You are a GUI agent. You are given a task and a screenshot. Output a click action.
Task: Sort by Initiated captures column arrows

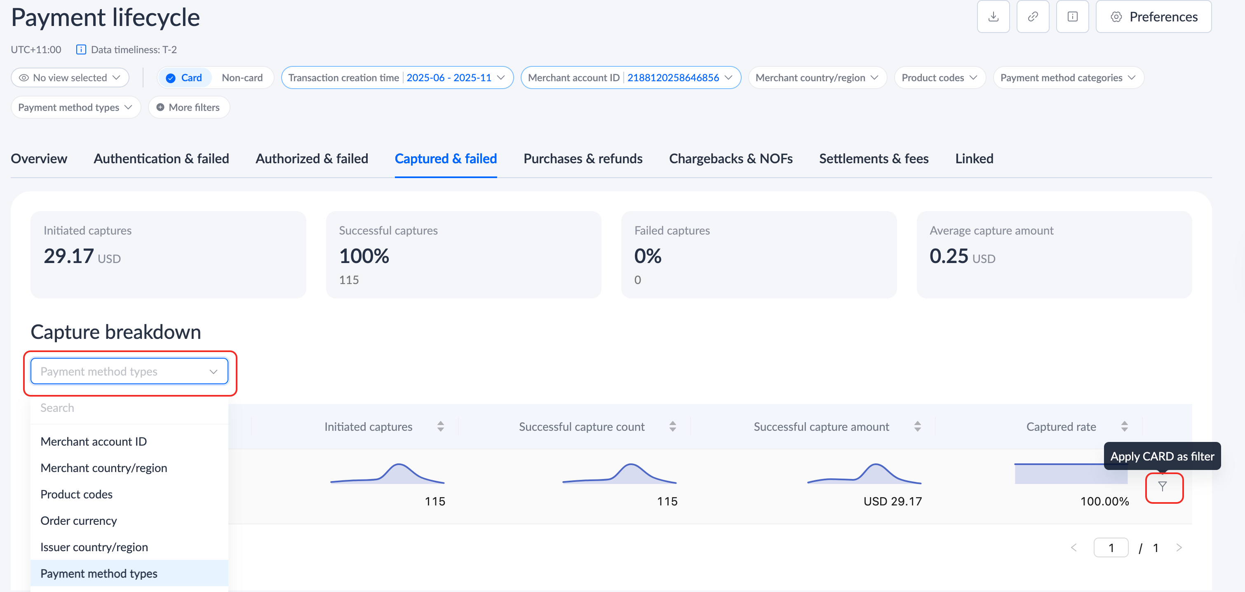click(440, 426)
